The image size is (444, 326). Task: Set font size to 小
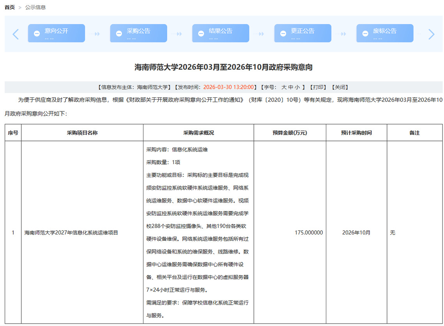coord(297,87)
